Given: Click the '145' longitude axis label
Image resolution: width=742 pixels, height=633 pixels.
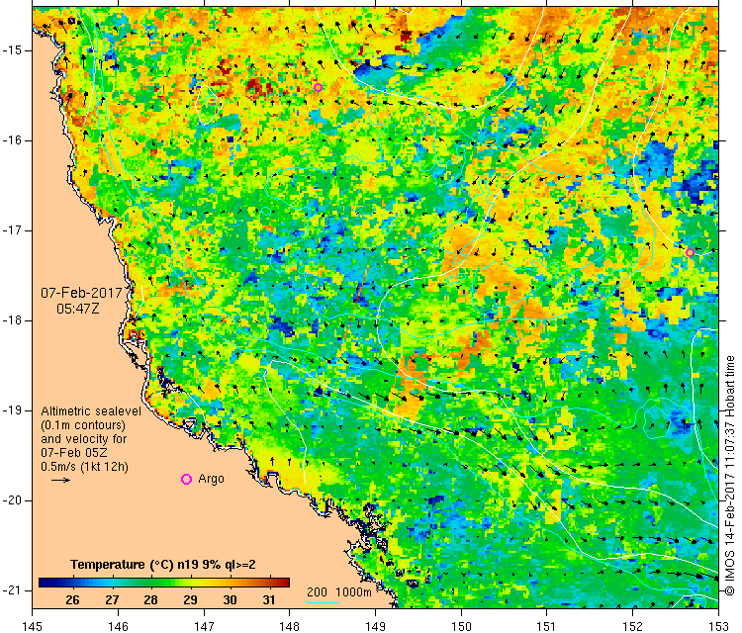Looking at the screenshot, I should [33, 626].
